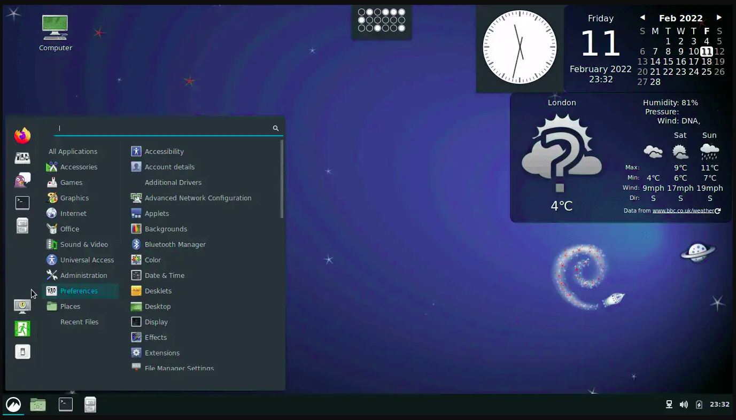Click the network icon in the system tray
The image size is (736, 420).
click(x=669, y=405)
